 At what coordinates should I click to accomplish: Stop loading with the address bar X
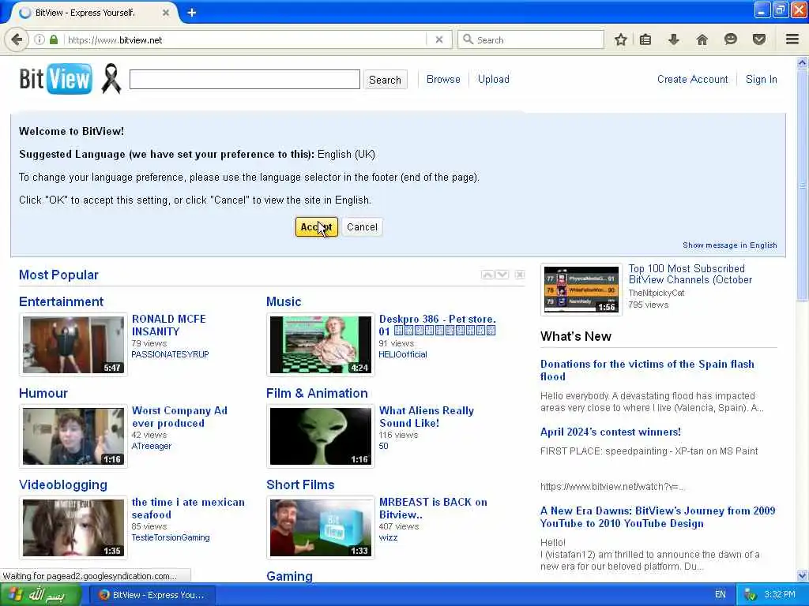point(439,39)
